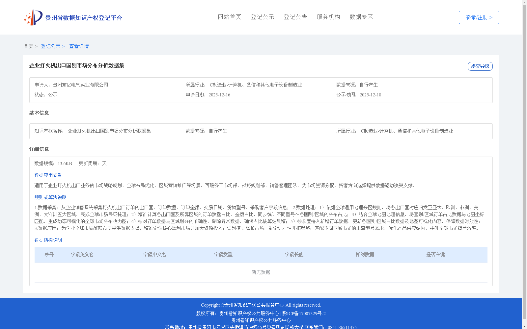Click the 字段长度 column header
The image size is (527, 329).
point(294,255)
